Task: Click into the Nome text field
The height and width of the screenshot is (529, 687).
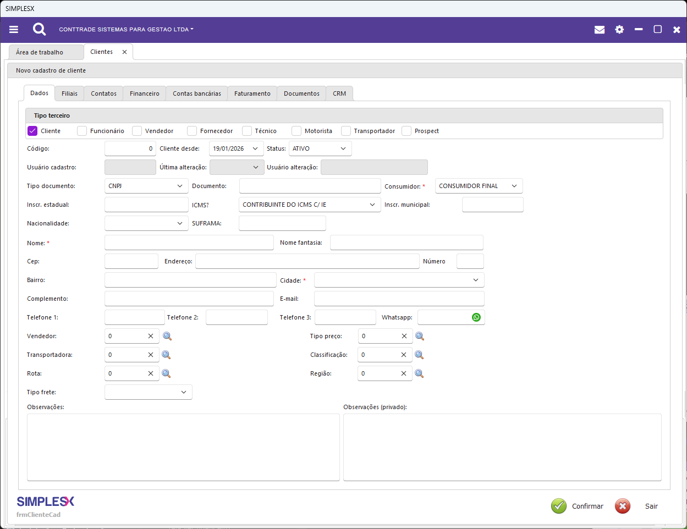Action: point(189,243)
